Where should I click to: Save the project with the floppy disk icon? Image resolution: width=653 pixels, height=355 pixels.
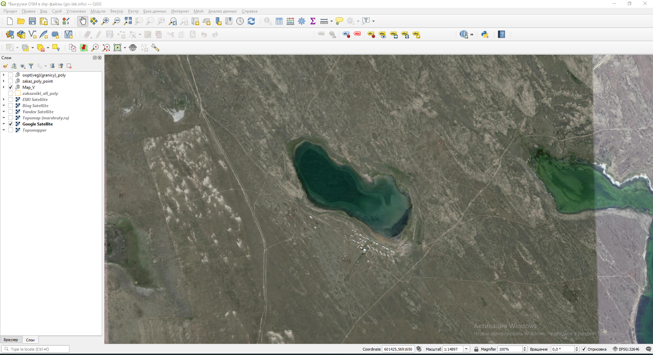[x=32, y=21]
